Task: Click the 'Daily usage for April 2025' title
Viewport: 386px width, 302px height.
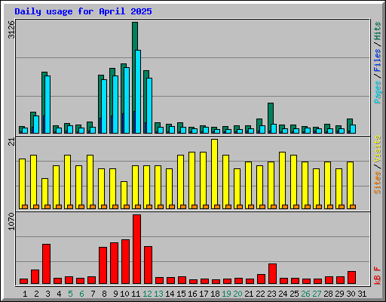Action: click(83, 11)
